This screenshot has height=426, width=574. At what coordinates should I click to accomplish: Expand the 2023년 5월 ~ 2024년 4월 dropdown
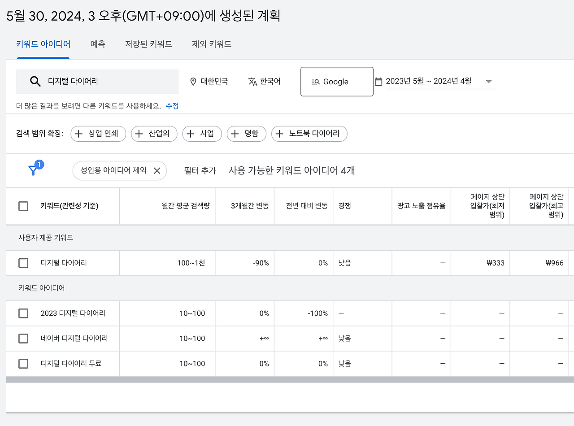coord(489,81)
